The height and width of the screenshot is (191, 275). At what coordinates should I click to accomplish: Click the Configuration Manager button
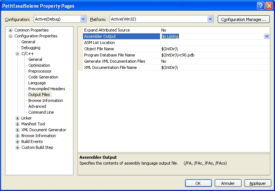[x=243, y=19]
